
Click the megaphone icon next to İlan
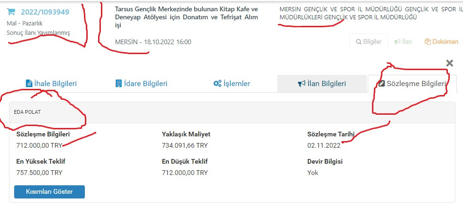(x=397, y=42)
